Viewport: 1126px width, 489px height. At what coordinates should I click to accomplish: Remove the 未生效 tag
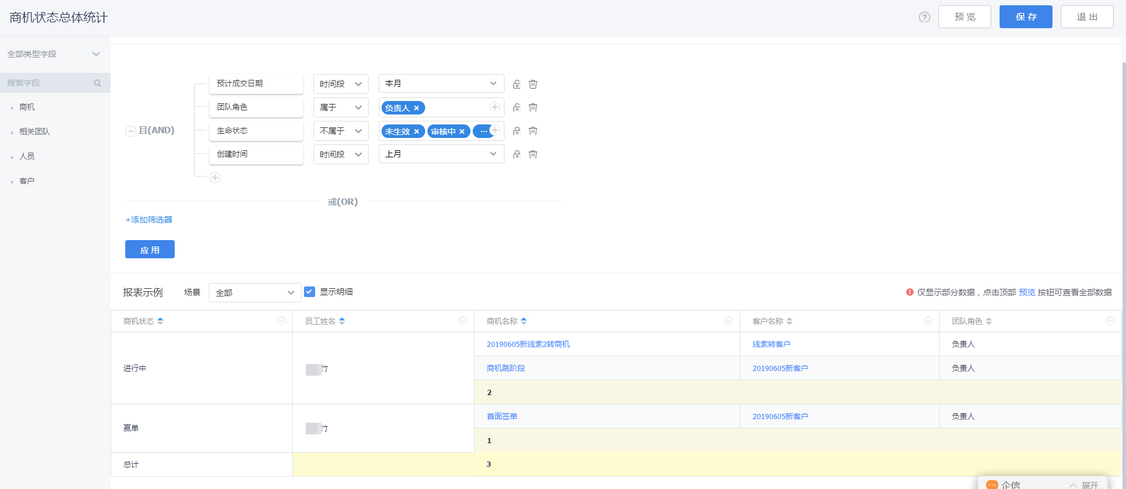(x=416, y=131)
